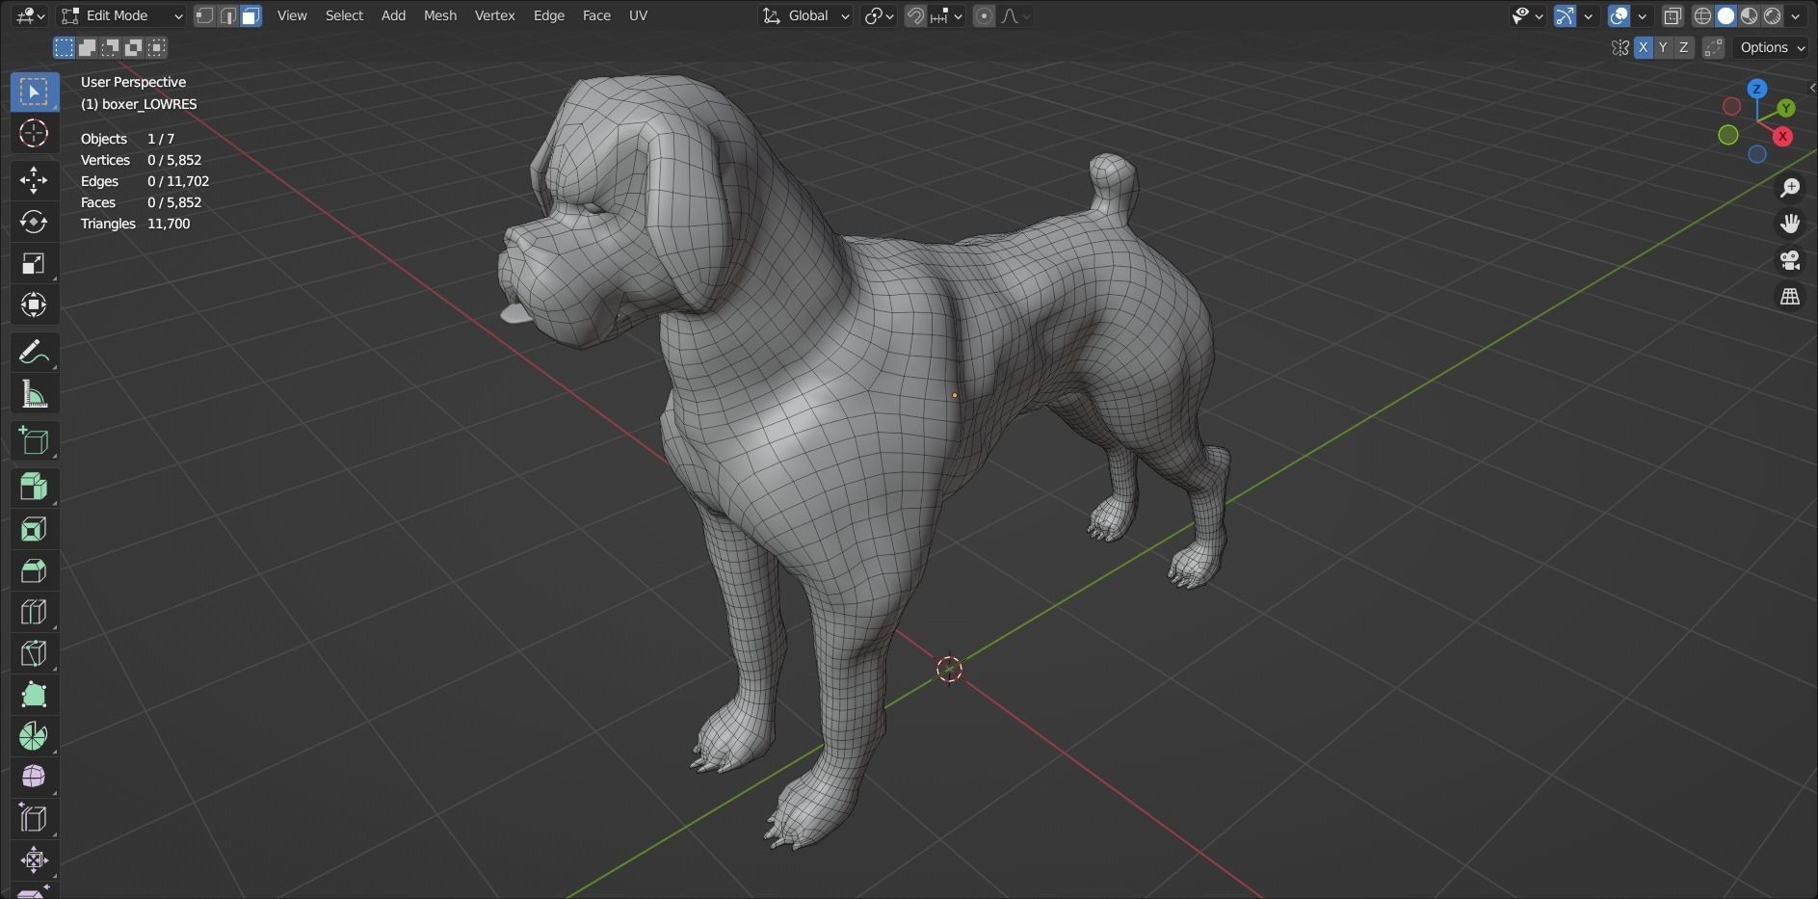Select the Add Cube tool
Screen dimensions: 1818x899
34,440
